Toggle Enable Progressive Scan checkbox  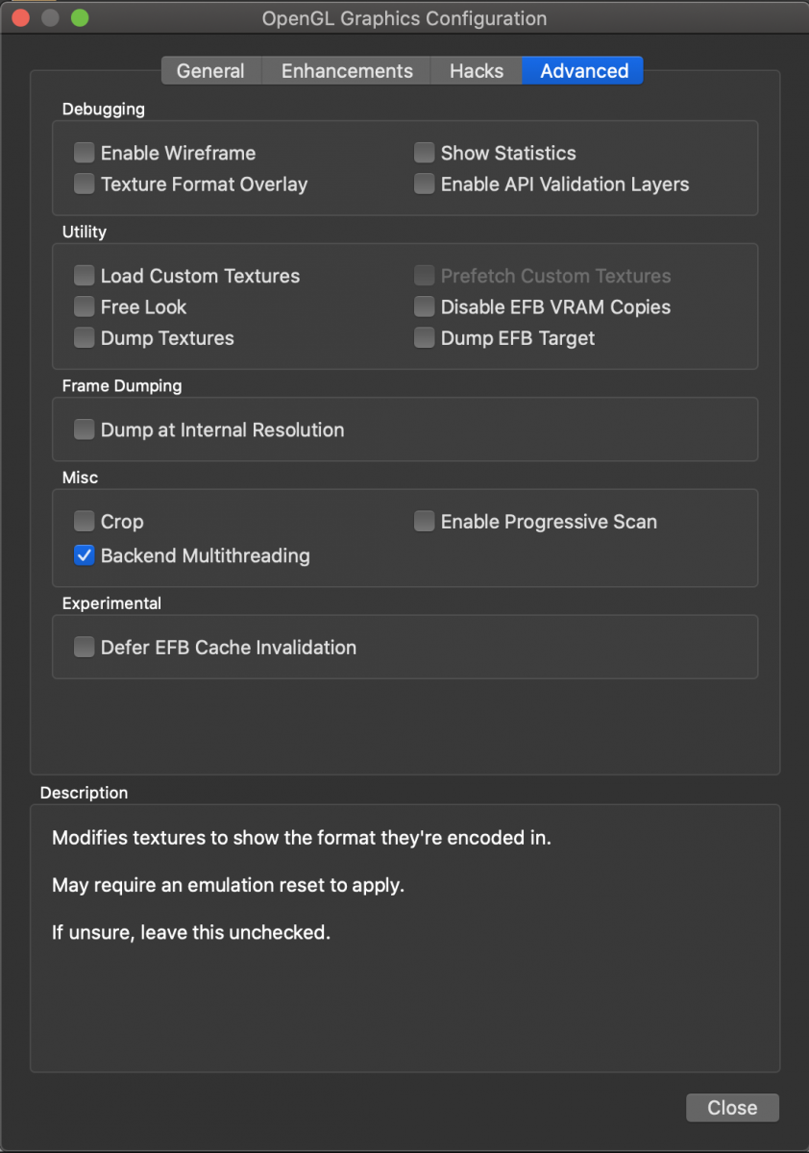425,522
